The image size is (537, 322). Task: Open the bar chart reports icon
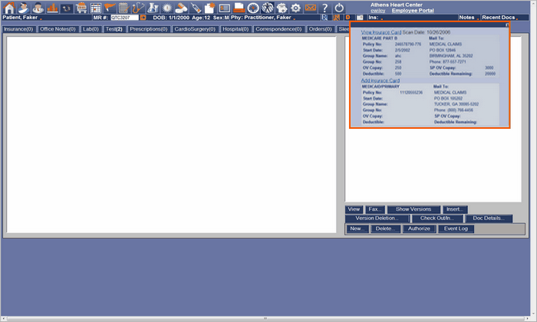click(x=52, y=7)
